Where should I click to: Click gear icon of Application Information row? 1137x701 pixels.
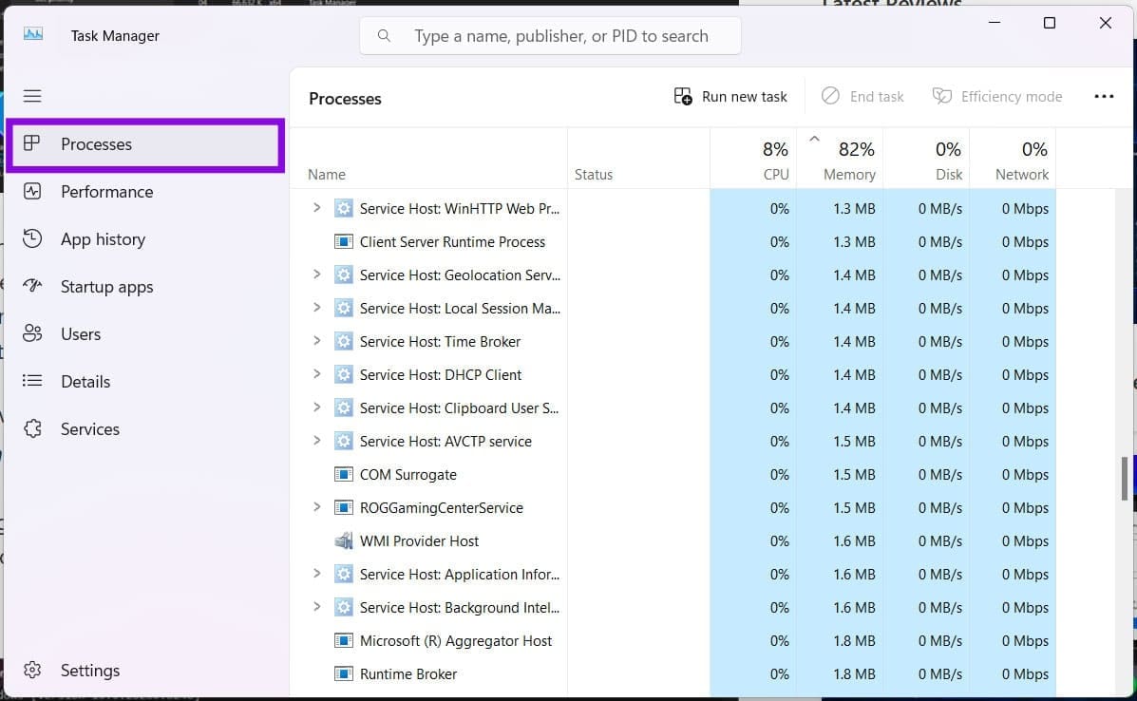(x=344, y=574)
